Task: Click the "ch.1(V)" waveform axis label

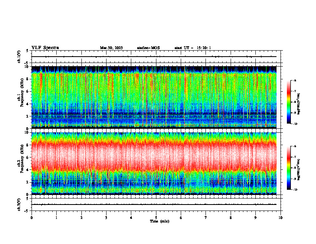Action: coord(19,57)
